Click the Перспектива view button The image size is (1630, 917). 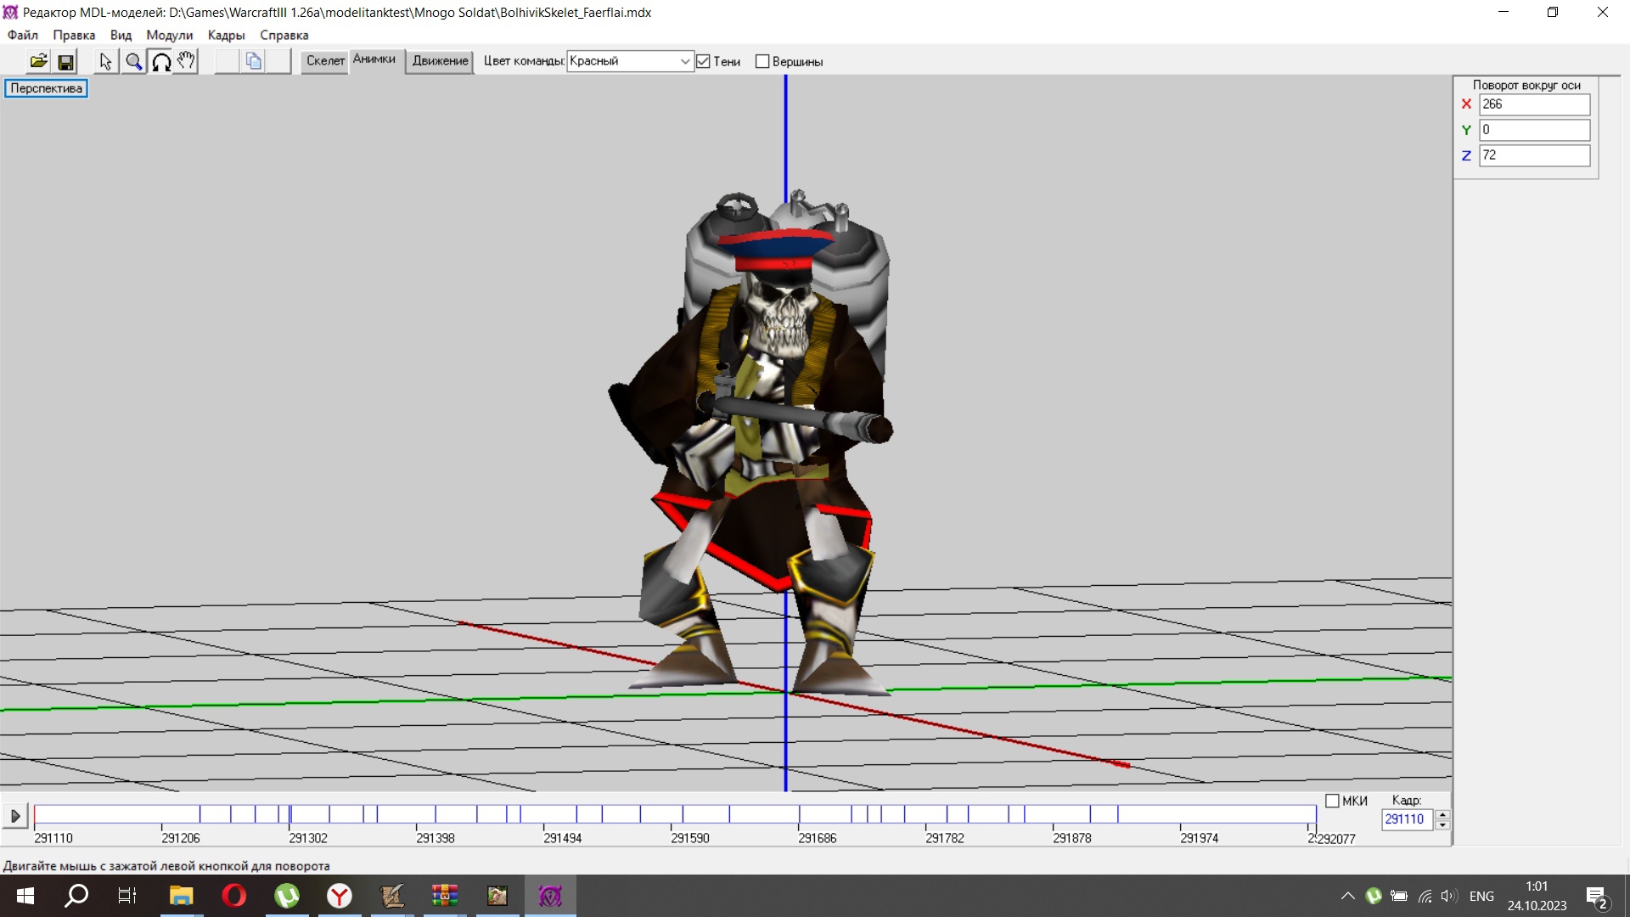click(47, 88)
